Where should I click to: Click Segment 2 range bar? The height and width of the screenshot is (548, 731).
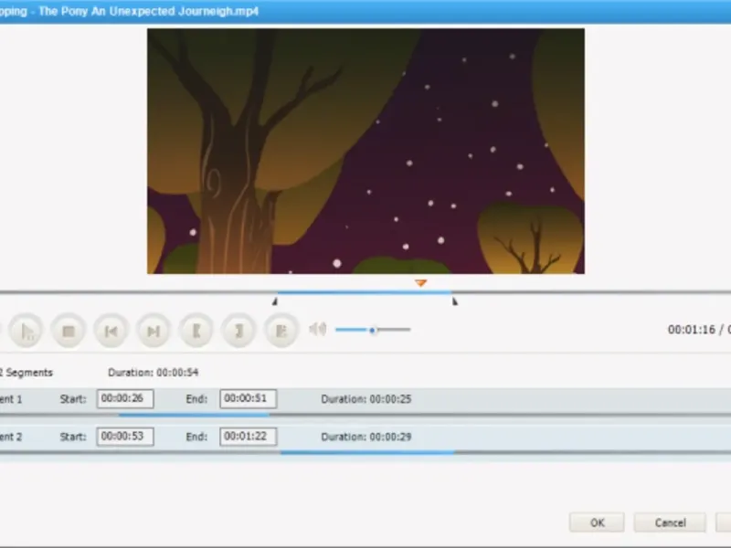pyautogui.click(x=367, y=452)
